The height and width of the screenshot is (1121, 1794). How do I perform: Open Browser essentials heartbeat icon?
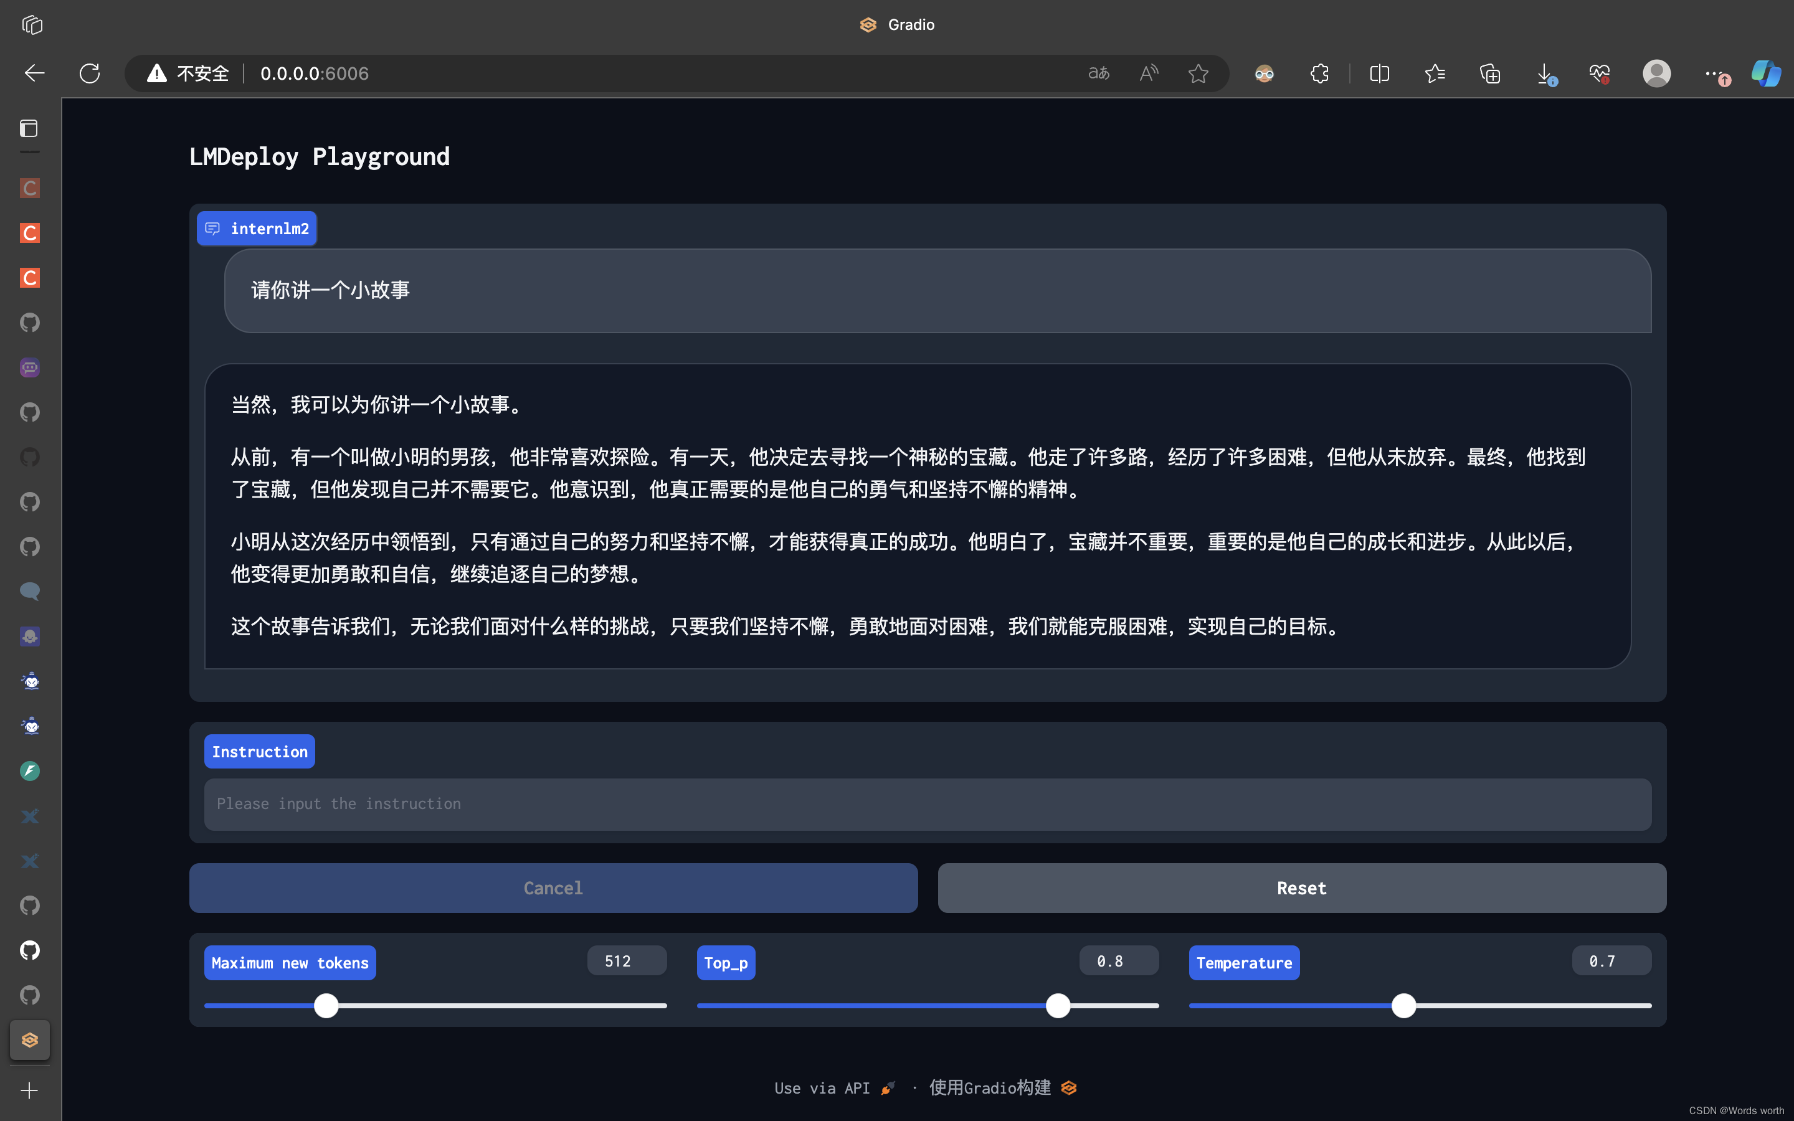[x=1600, y=73]
